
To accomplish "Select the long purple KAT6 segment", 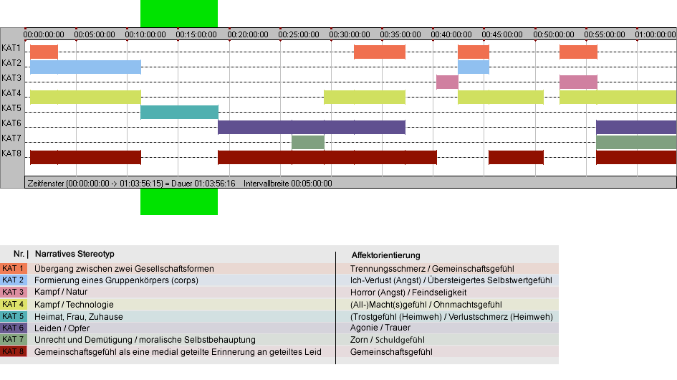I will tap(312, 127).
